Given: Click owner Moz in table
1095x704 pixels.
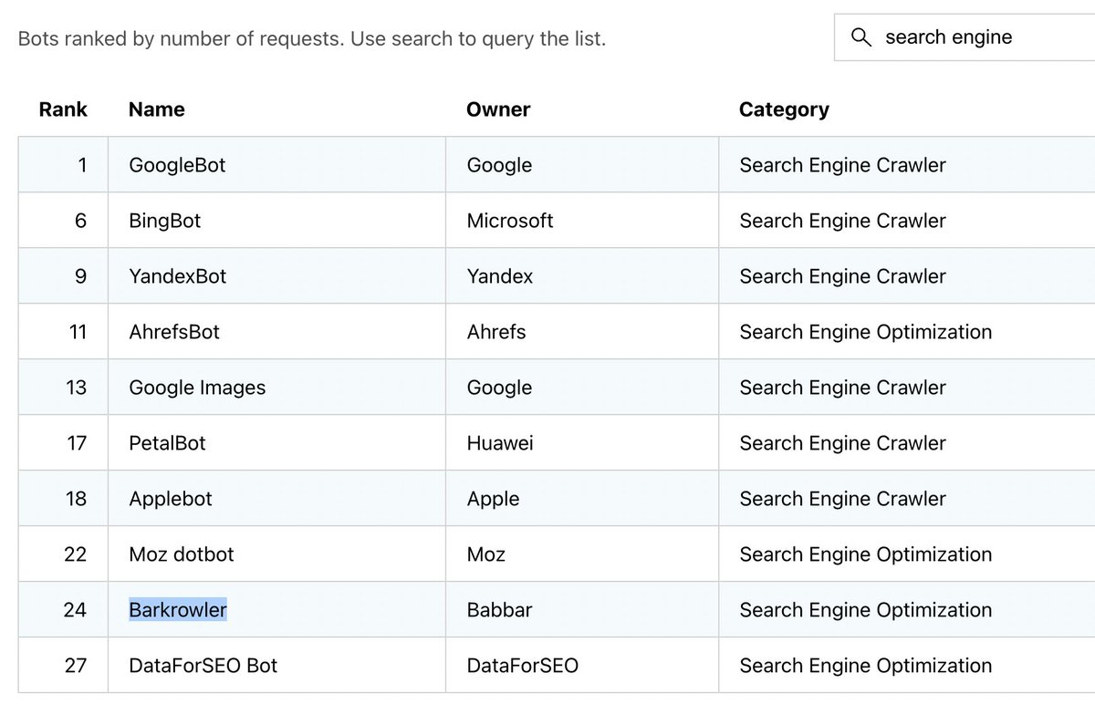Looking at the screenshot, I should click(486, 554).
